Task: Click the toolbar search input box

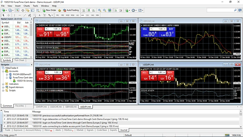Action: click(x=220, y=10)
